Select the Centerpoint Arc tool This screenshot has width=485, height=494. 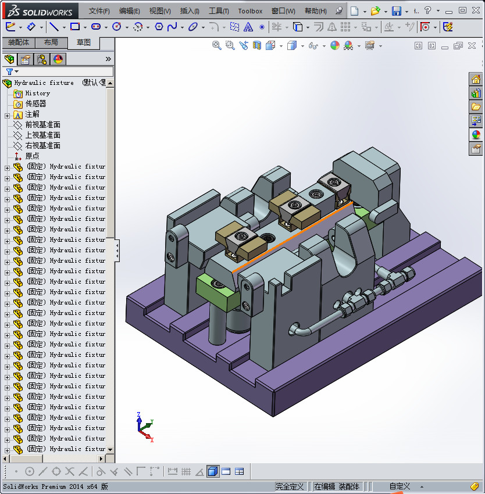click(x=138, y=27)
